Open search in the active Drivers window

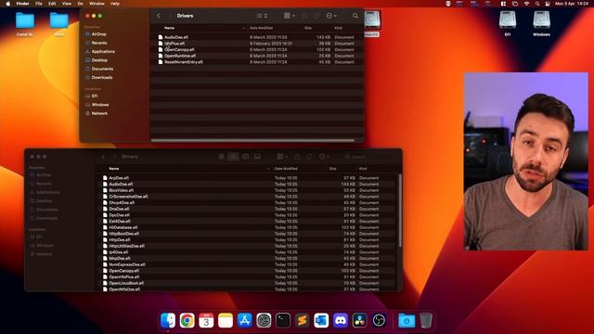tap(355, 16)
